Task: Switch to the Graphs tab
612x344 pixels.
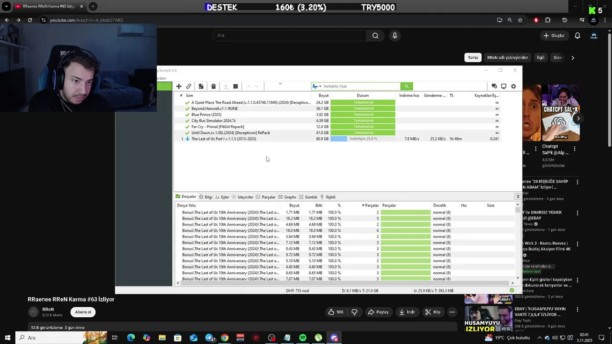Action: 287,197
